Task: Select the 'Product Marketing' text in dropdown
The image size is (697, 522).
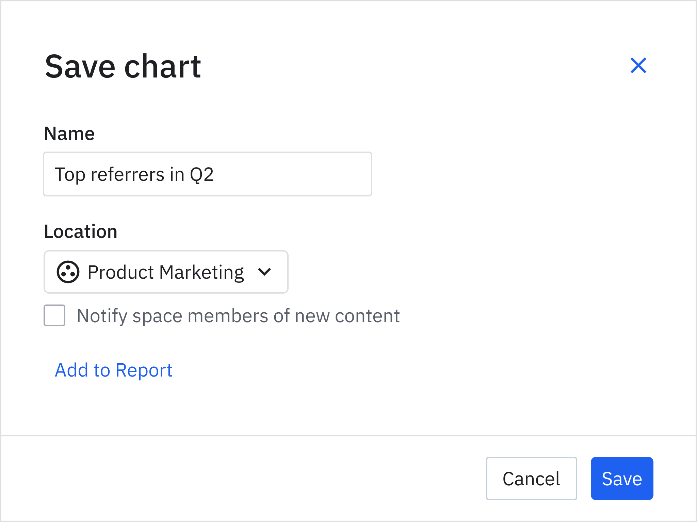Action: (165, 273)
